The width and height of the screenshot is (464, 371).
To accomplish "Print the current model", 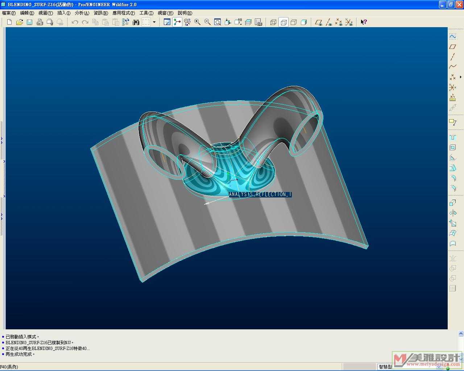I will click(x=40, y=22).
